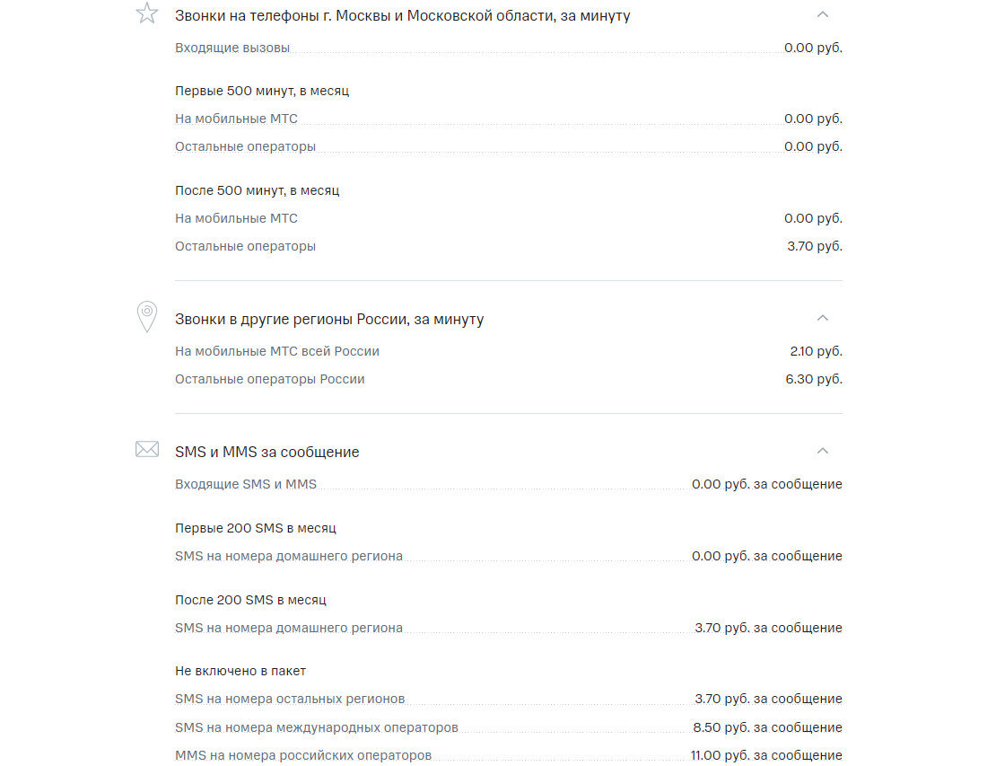The width and height of the screenshot is (996, 766).
Task: Click the location pin icon for regional calls
Action: (147, 317)
